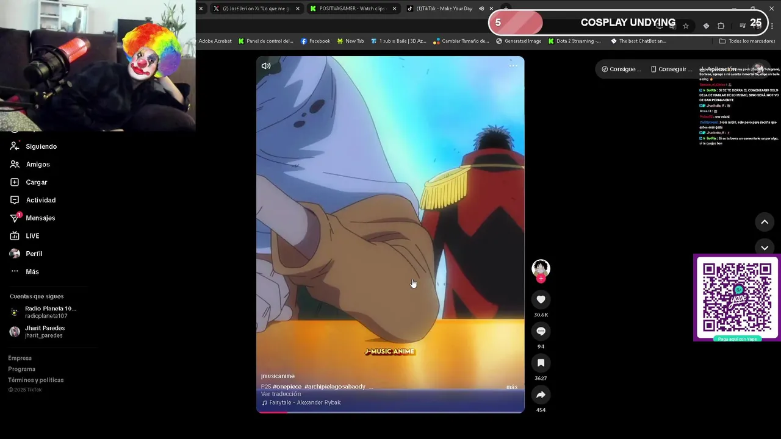This screenshot has width=781, height=439.
Task: Mute the TikTok tab via its speaker icon
Action: [x=481, y=9]
